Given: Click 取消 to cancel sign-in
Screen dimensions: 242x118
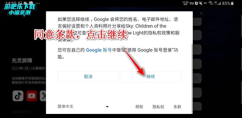Looking at the screenshot, I should (x=88, y=77).
